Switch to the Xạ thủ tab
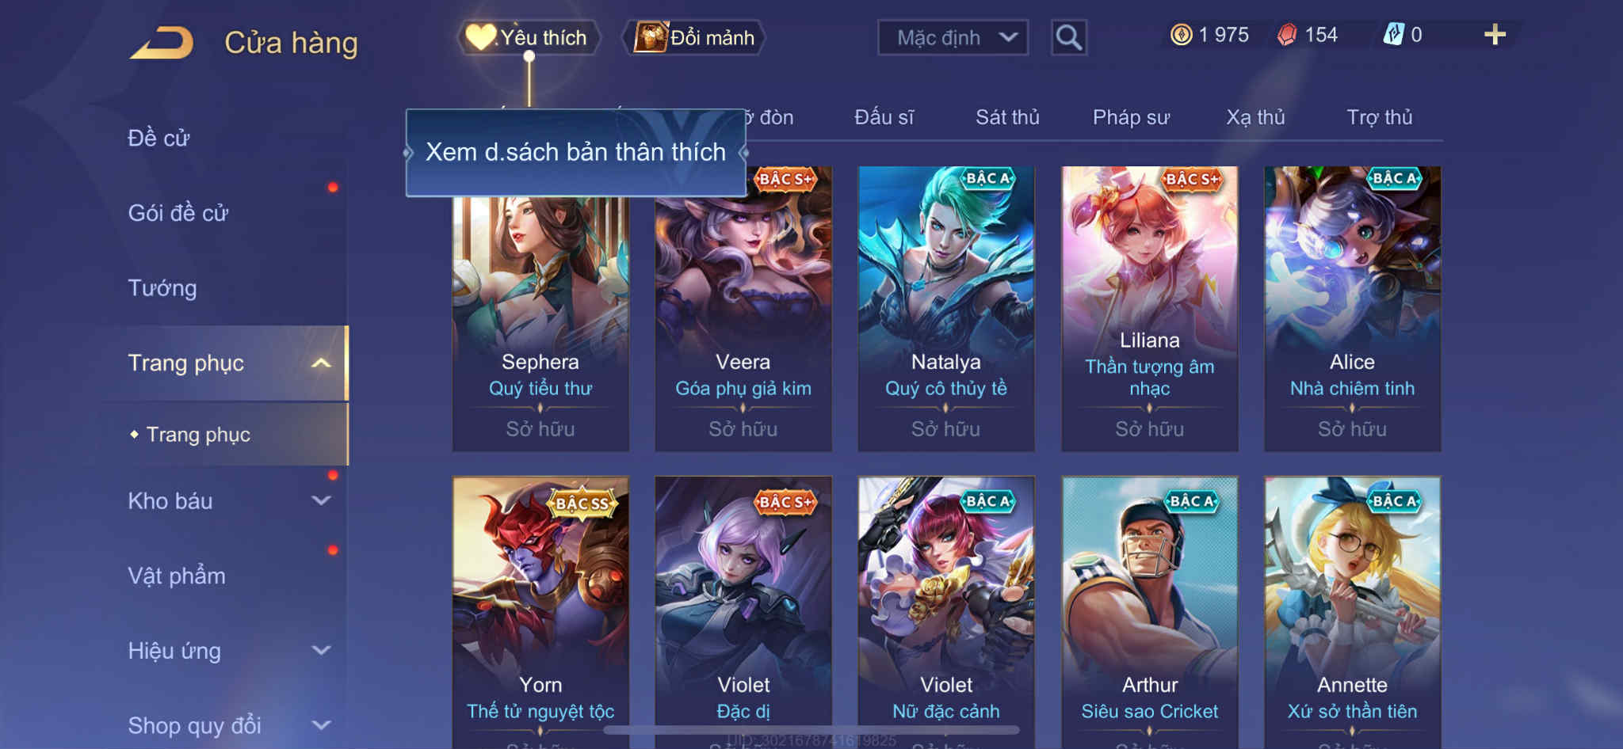Image resolution: width=1623 pixels, height=749 pixels. (1255, 117)
